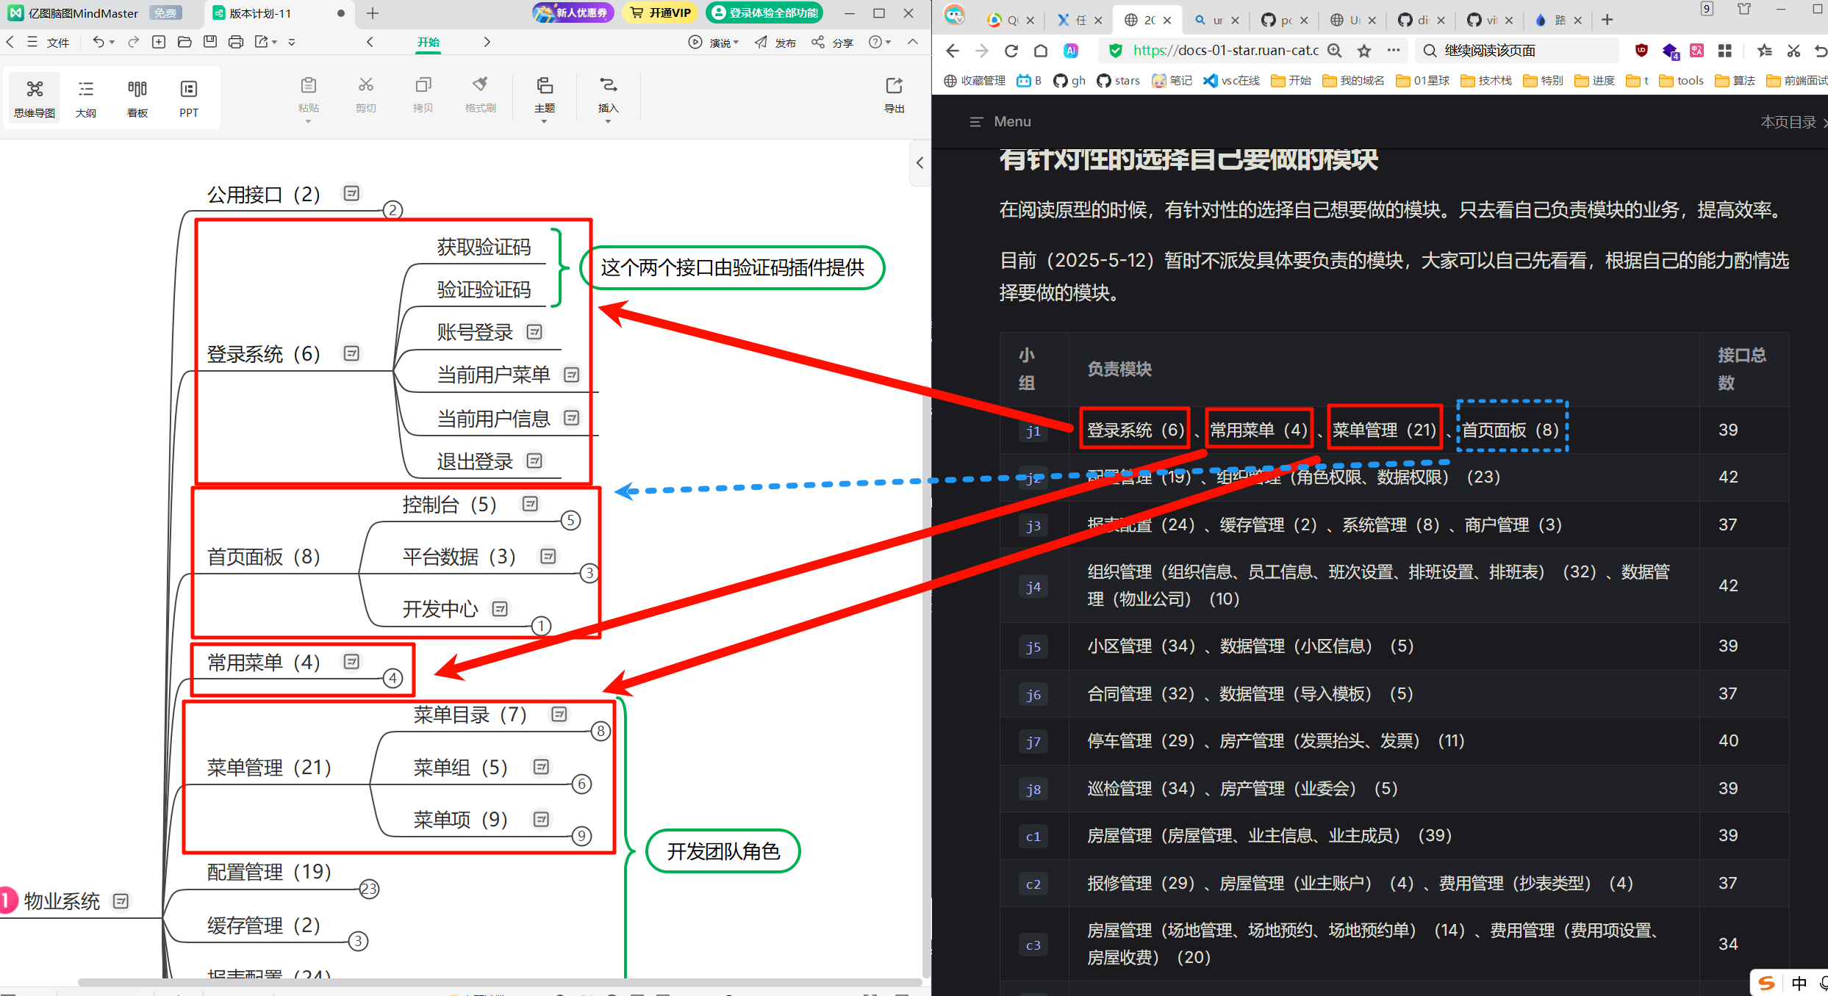
Task: Click the AI assistant icon in browser
Action: click(1071, 51)
